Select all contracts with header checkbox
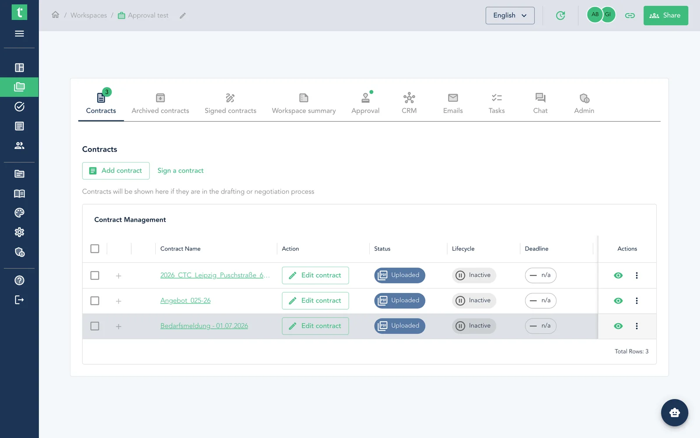Screen dimensions: 700x438 [x=94, y=249]
